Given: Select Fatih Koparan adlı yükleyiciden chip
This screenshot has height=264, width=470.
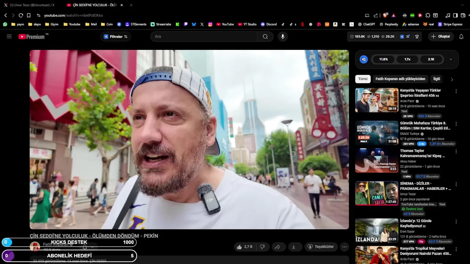Looking at the screenshot, I should click(x=400, y=79).
